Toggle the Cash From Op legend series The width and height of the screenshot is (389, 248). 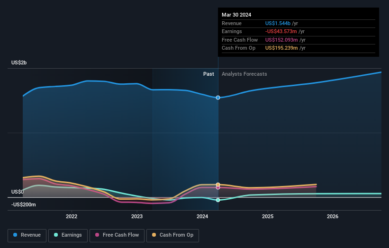[172, 235]
